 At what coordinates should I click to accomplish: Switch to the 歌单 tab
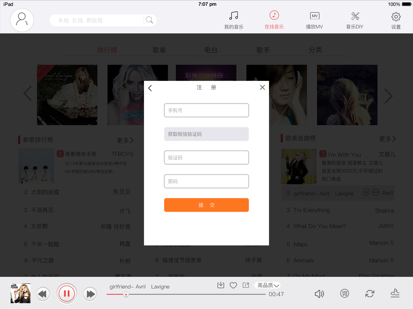159,50
